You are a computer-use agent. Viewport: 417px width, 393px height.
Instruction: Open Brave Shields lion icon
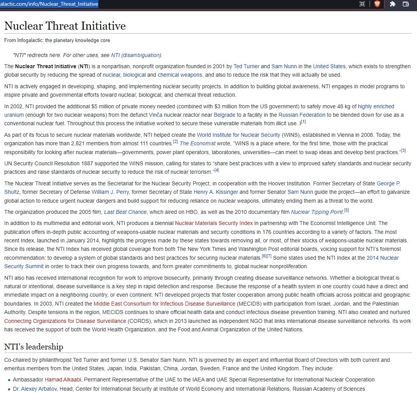(x=377, y=4)
